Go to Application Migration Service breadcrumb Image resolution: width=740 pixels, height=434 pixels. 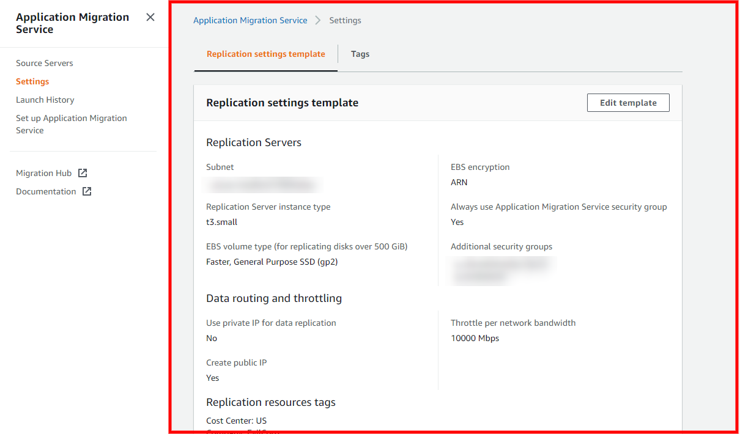pos(250,20)
